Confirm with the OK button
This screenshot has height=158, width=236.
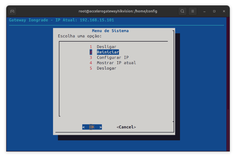(x=92, y=127)
